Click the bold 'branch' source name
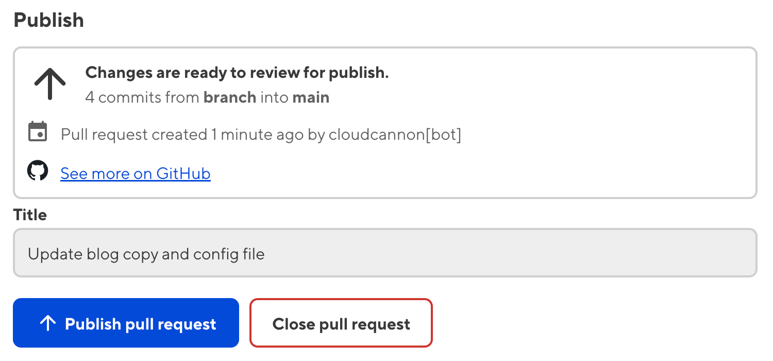This screenshot has height=361, width=773. (x=230, y=97)
